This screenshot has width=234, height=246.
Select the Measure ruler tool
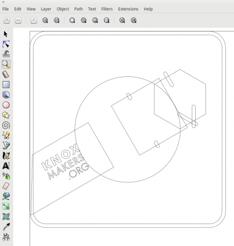tap(6, 75)
